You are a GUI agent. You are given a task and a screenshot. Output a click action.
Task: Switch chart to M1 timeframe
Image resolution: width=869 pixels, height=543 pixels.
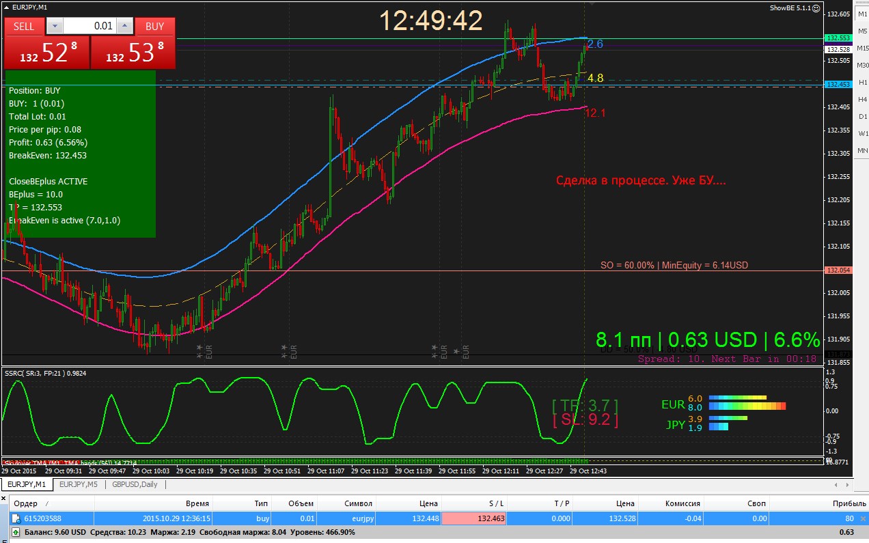pos(862,14)
